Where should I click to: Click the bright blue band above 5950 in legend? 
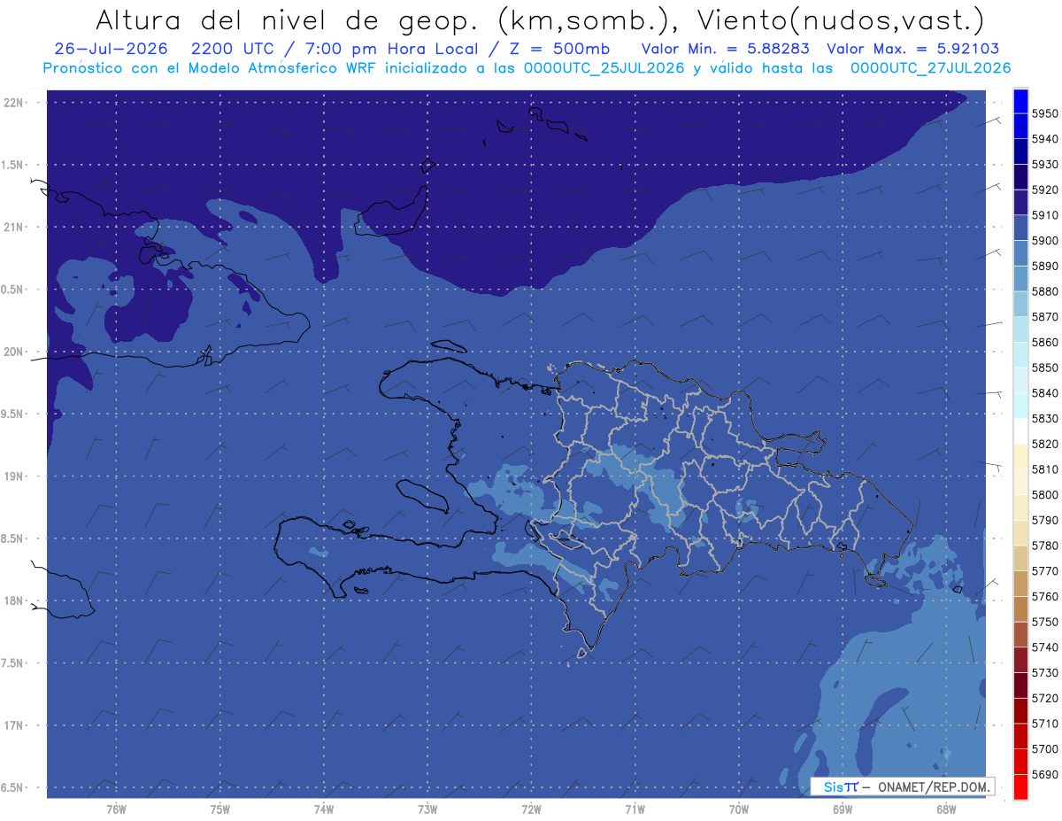tap(1020, 101)
